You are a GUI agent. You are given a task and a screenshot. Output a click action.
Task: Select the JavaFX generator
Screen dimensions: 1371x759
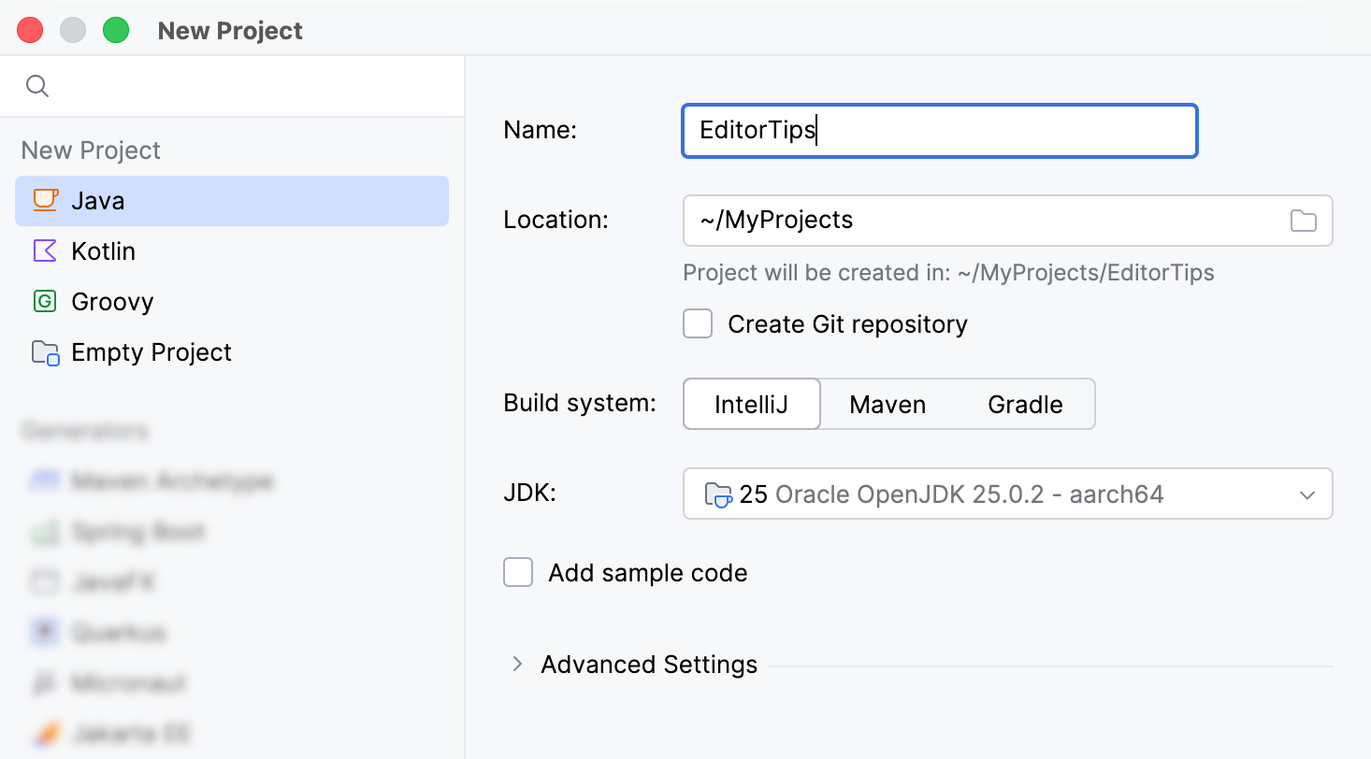[232, 582]
